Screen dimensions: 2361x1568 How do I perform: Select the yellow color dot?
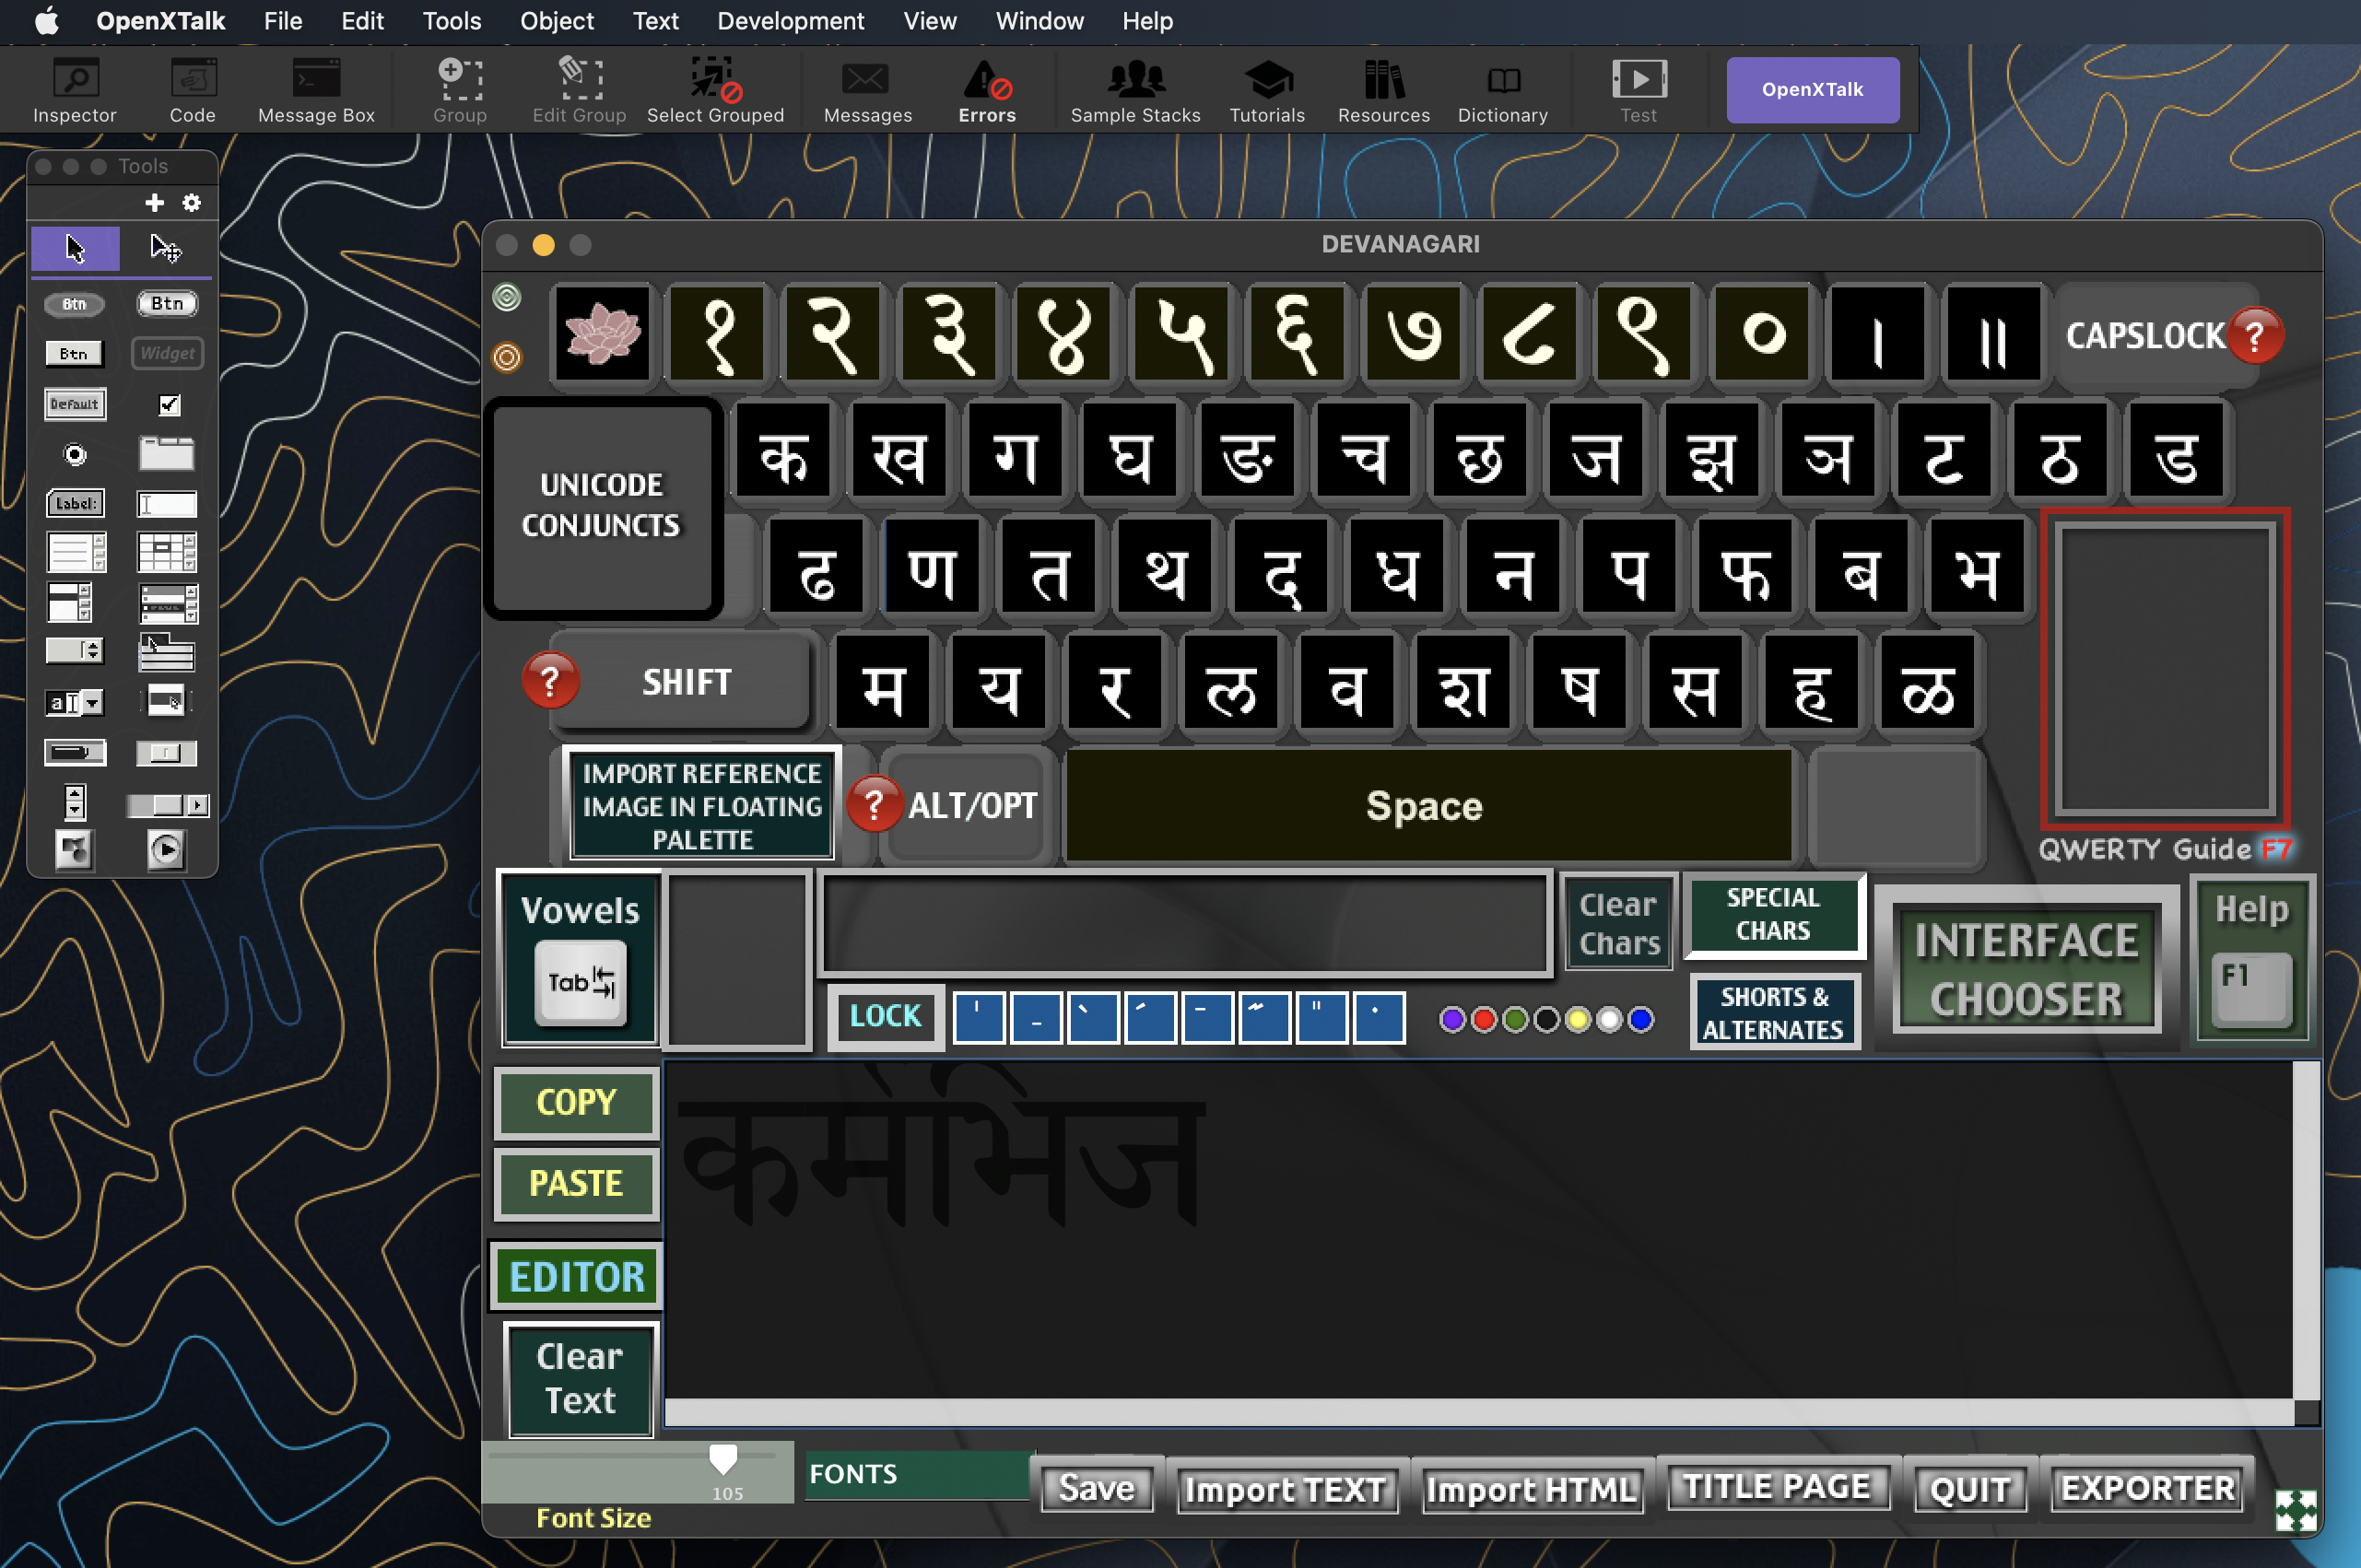point(1577,1019)
